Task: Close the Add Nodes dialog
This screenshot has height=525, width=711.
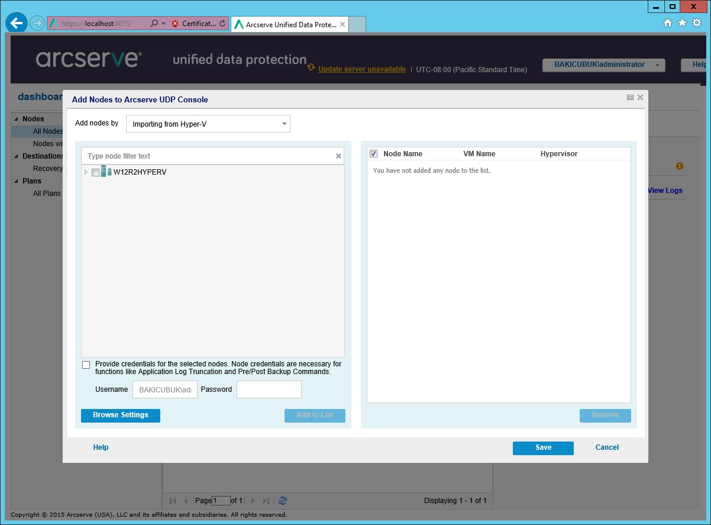Action: click(640, 98)
